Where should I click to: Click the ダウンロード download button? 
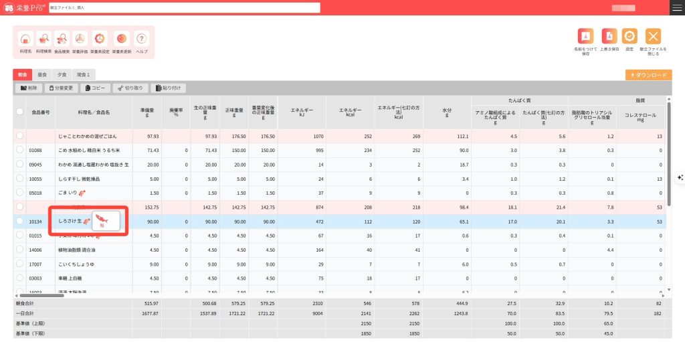648,75
